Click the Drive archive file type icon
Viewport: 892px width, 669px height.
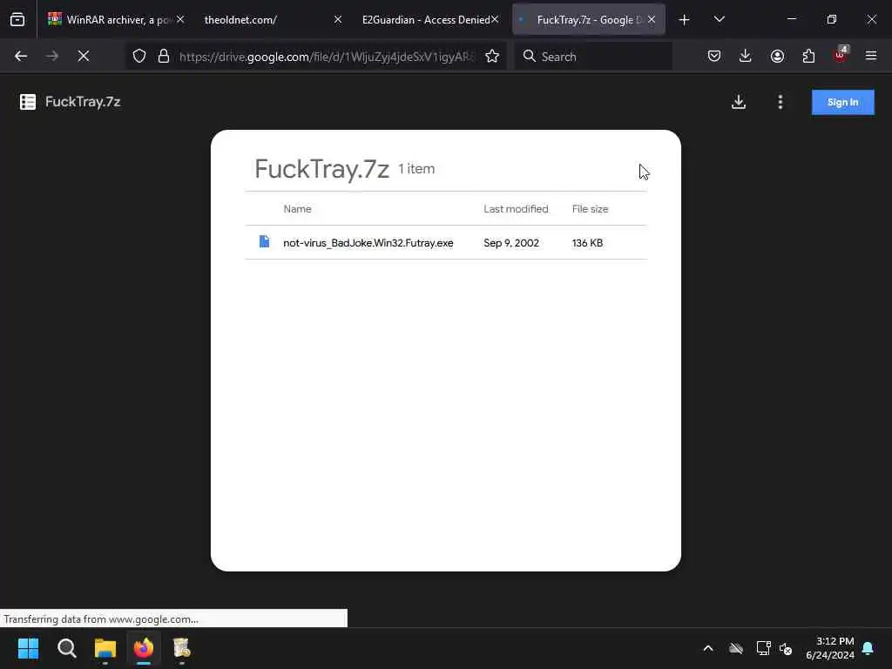pos(27,102)
